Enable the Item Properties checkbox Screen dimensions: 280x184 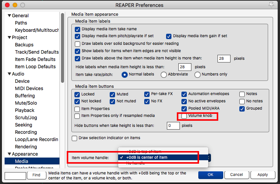click(77, 109)
